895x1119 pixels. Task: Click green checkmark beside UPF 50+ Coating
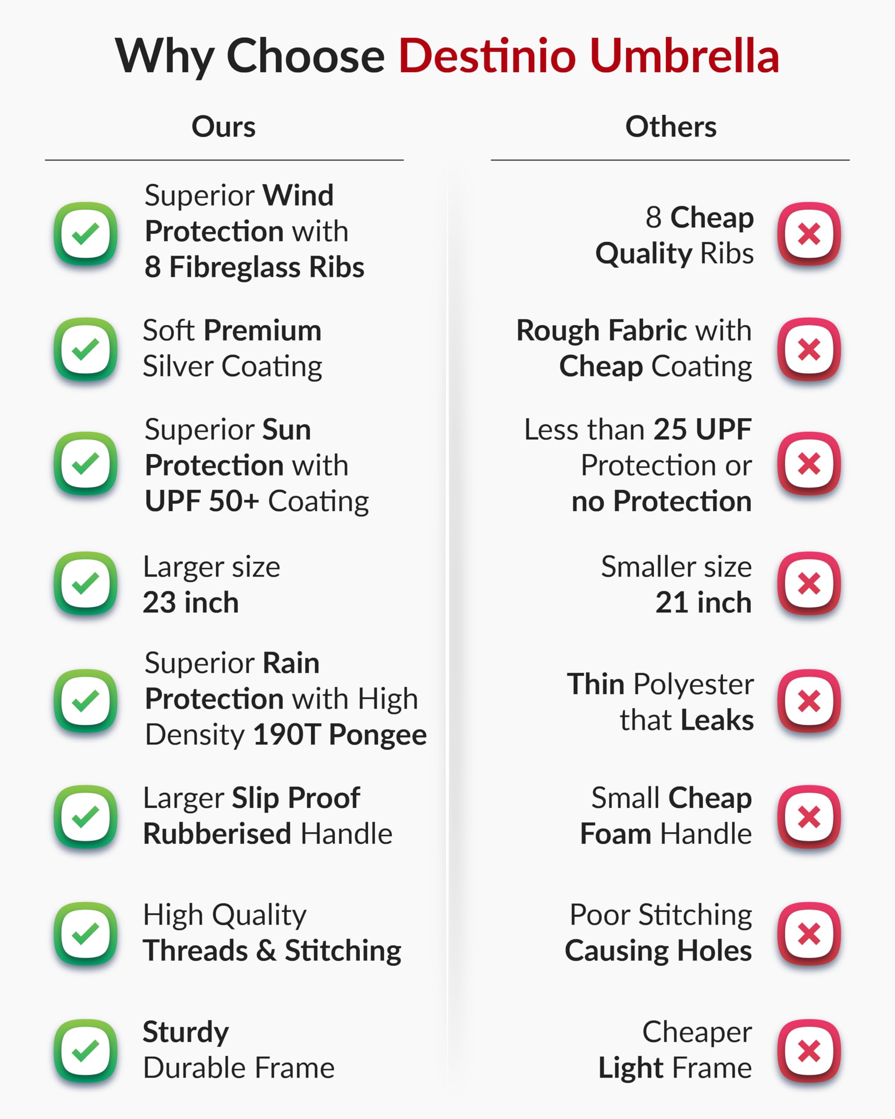point(86,463)
